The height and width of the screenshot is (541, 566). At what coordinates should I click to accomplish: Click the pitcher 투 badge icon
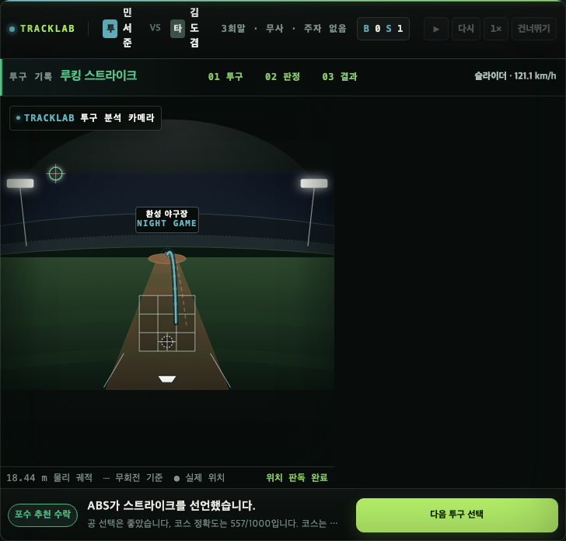pyautogui.click(x=110, y=29)
